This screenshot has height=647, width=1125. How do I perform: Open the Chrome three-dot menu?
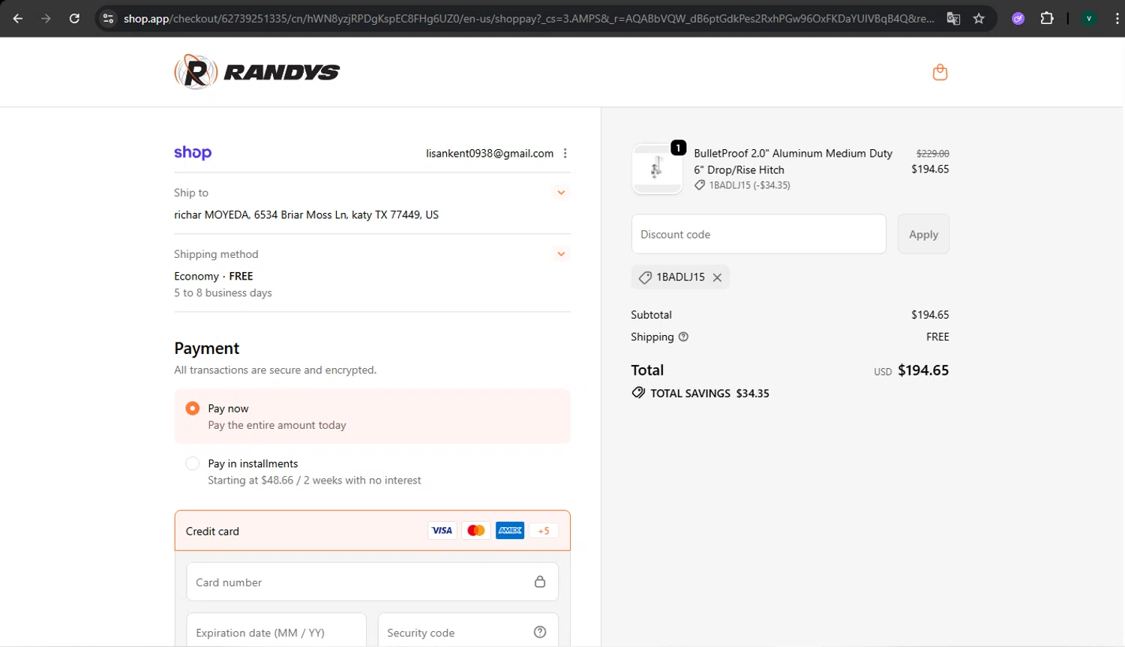click(1116, 19)
